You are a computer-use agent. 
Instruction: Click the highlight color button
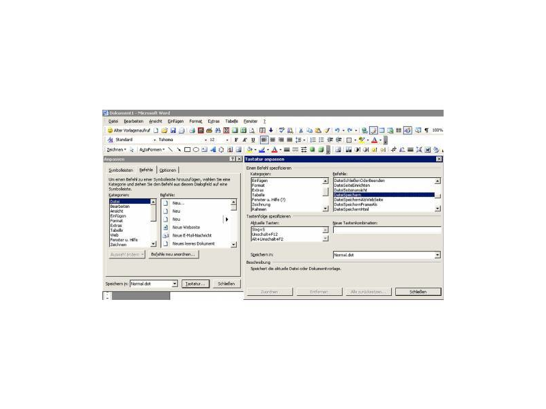point(362,140)
